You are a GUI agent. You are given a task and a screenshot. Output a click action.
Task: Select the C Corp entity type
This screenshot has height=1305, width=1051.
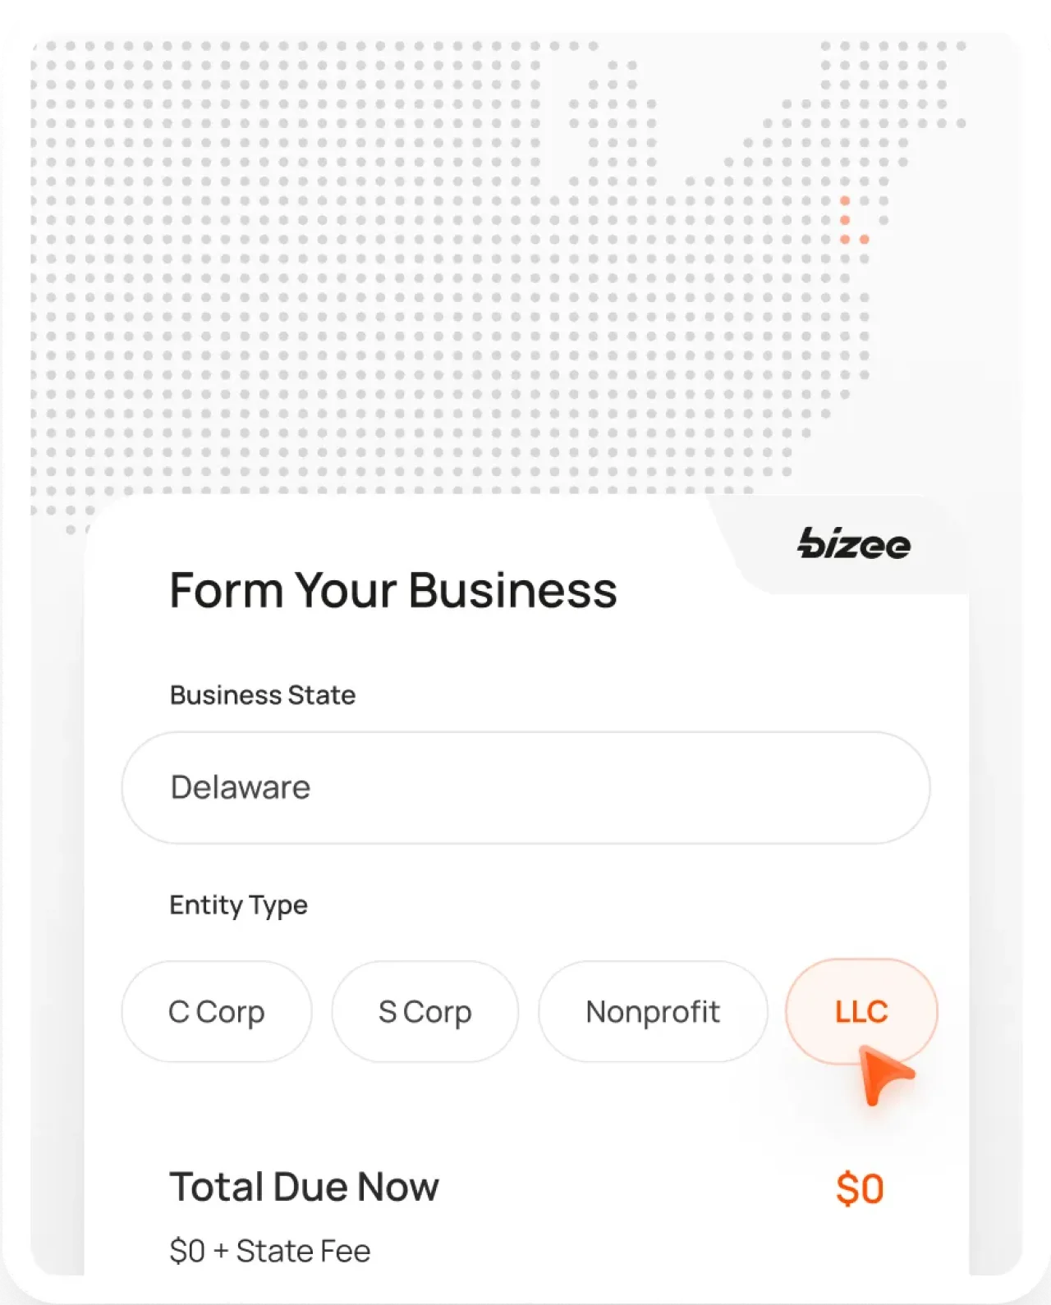pos(216,1011)
